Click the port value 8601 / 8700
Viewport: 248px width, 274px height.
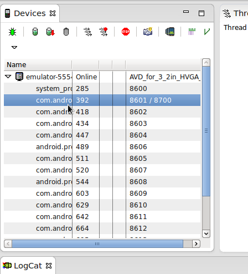pos(151,100)
